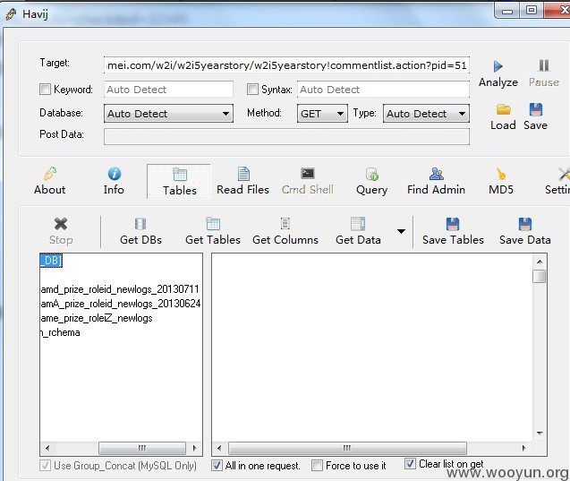Stop the table operation
Viewport: 570px width, 481px height.
(61, 231)
